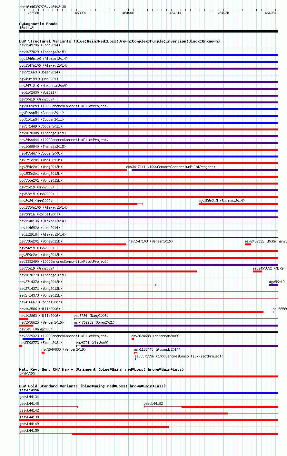Click esv2471216 (McKernan2009) variant label

(x=44, y=86)
